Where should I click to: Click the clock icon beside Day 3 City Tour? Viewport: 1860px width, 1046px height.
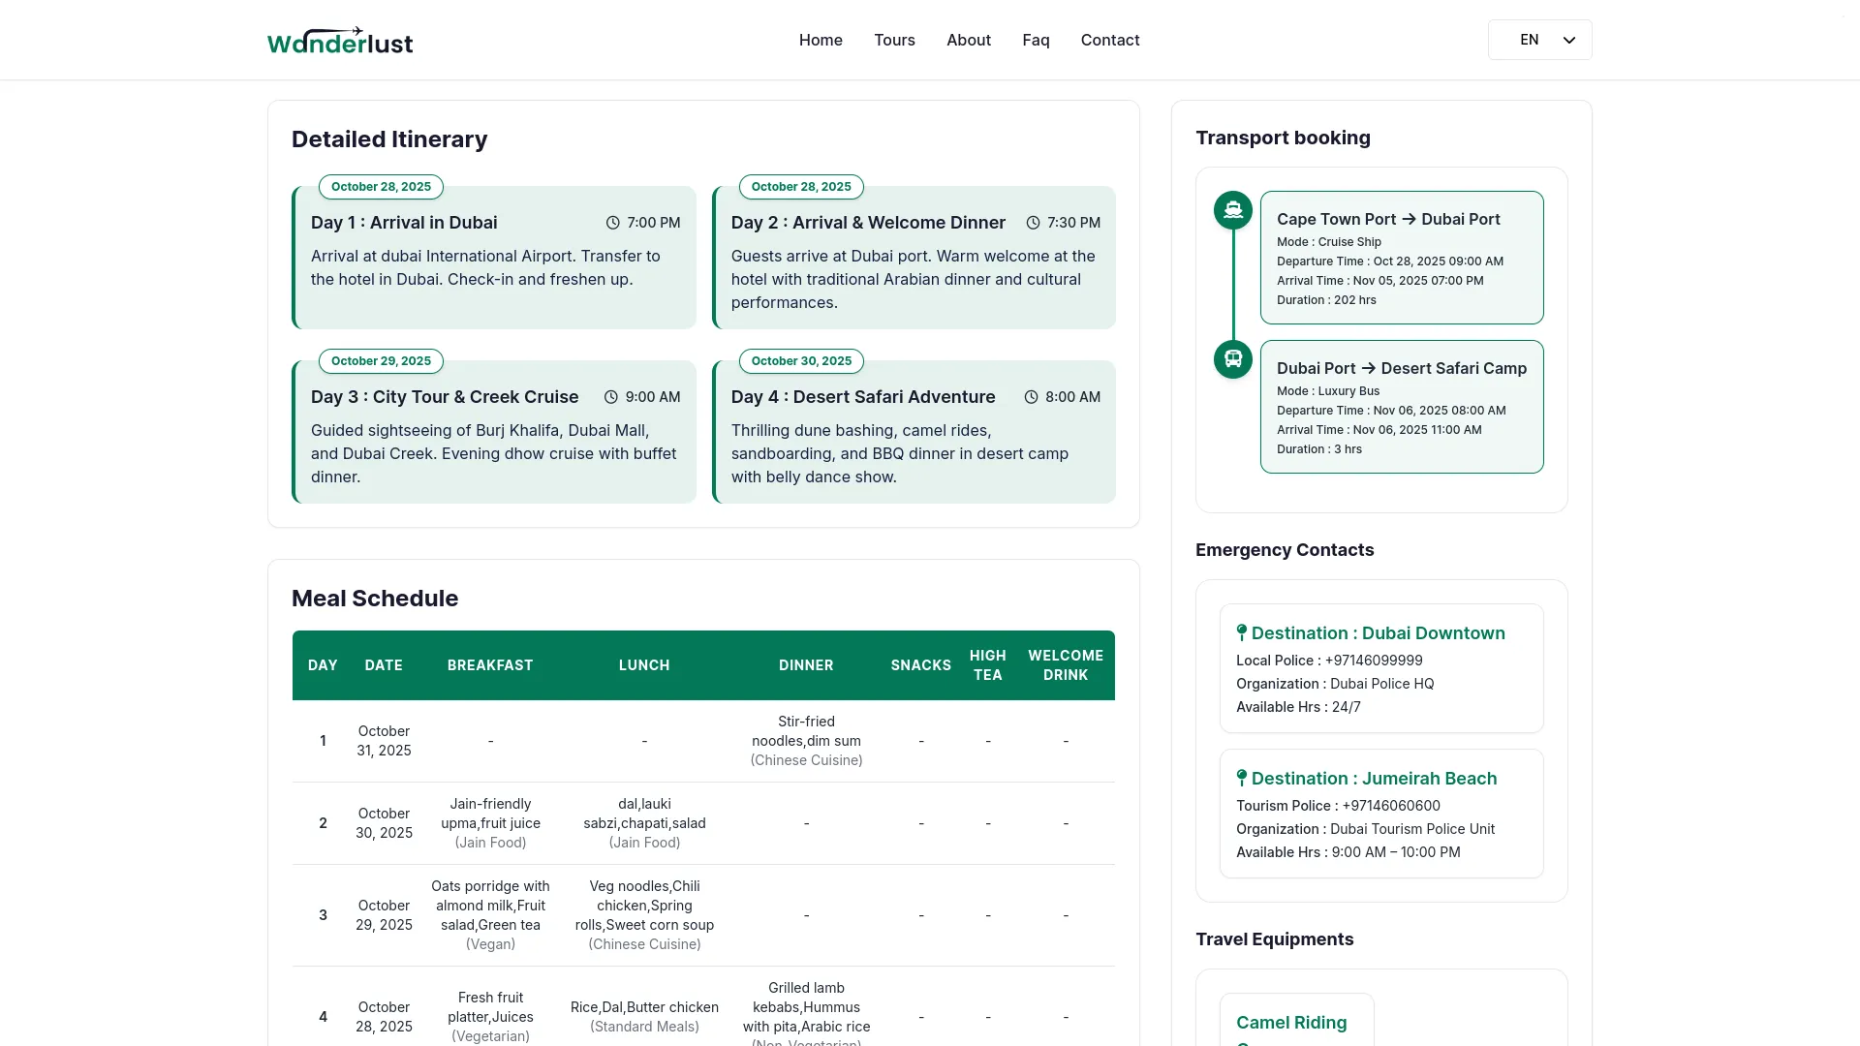point(610,396)
